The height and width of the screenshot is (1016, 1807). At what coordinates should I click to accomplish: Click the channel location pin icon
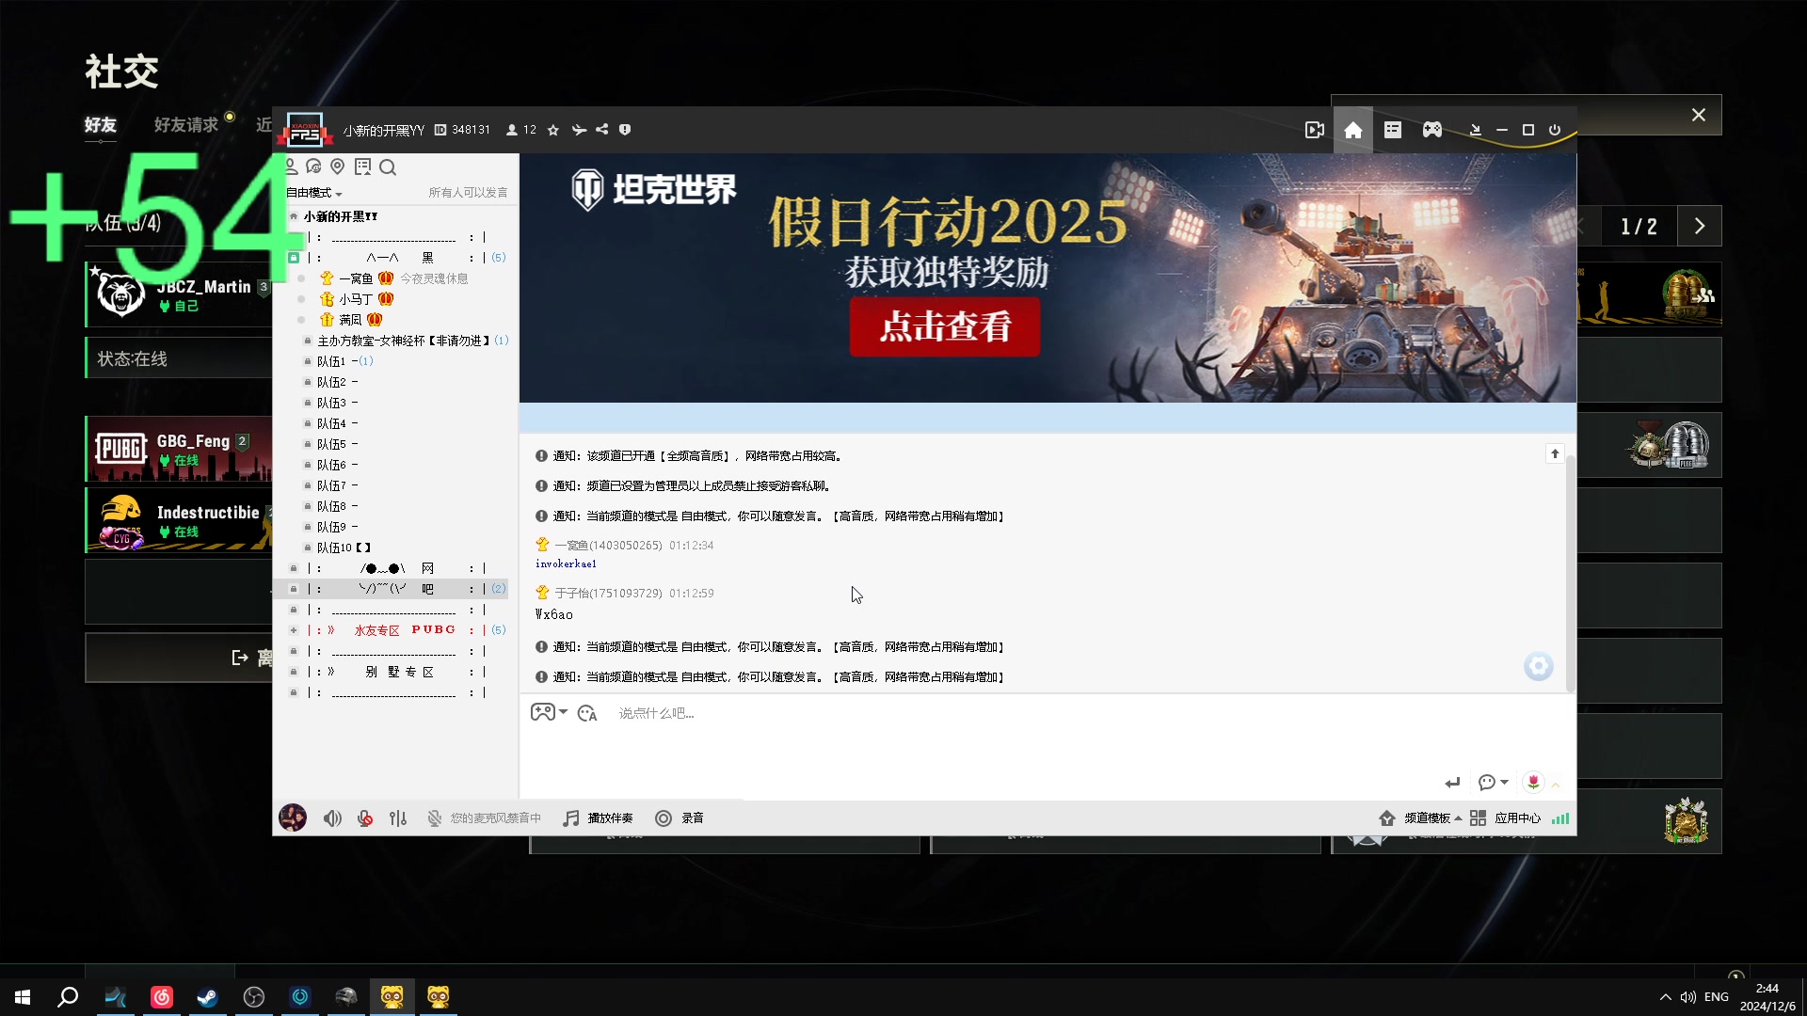[338, 167]
